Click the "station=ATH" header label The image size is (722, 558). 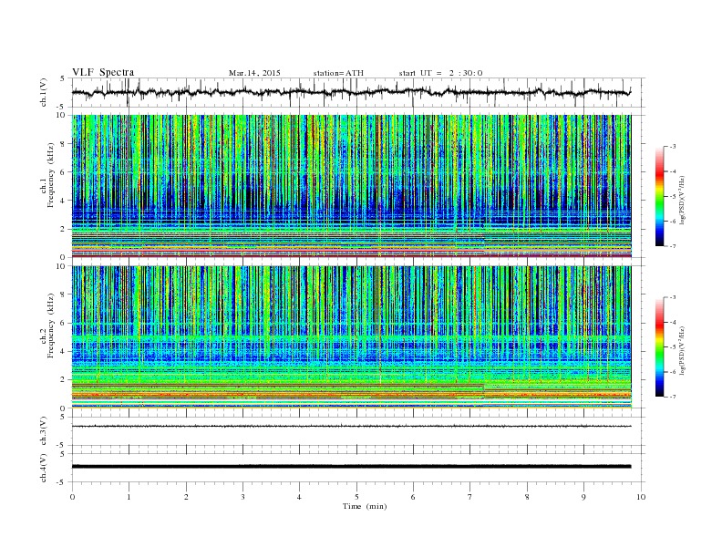[338, 73]
